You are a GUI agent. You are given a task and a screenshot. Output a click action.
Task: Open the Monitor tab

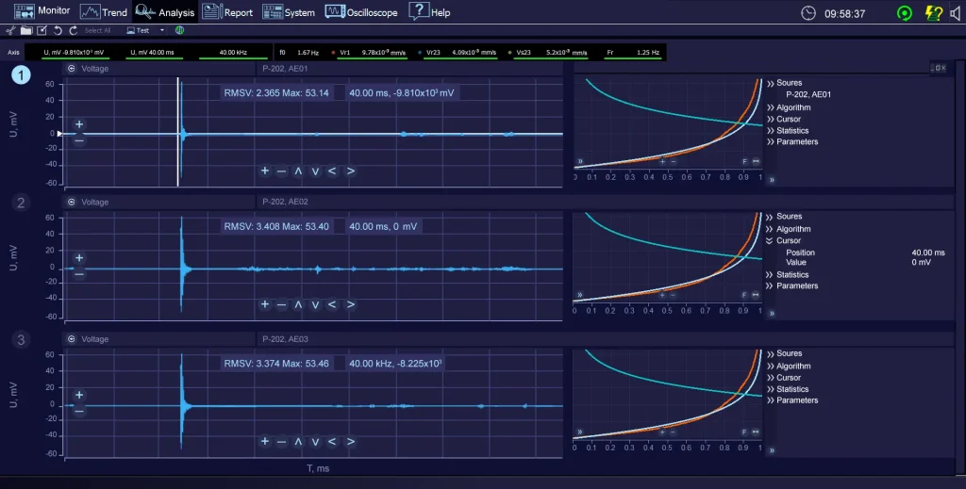pos(42,11)
